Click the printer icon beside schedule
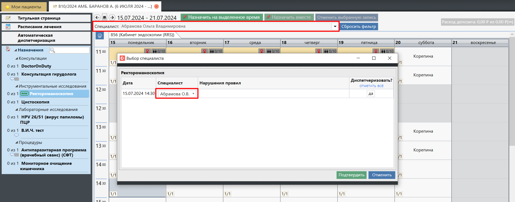Image resolution: width=515 pixels, height=202 pixels. tap(100, 35)
